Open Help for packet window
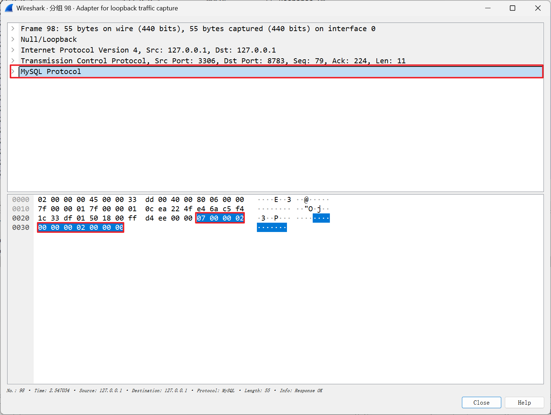This screenshot has height=415, width=551. 524,402
